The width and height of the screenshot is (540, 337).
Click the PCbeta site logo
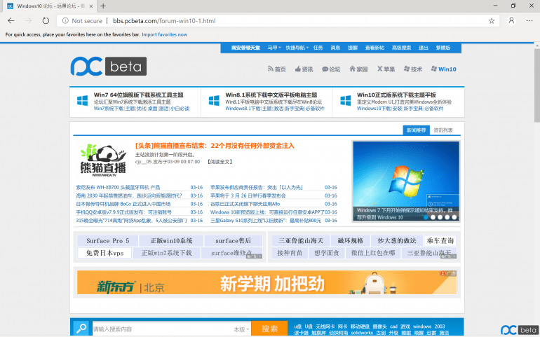click(109, 67)
